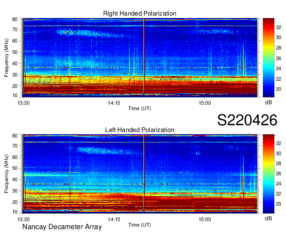Click the 32 dB label on the bottom colorbar
Image resolution: width=286 pixels, height=232 pixels.
[278, 143]
